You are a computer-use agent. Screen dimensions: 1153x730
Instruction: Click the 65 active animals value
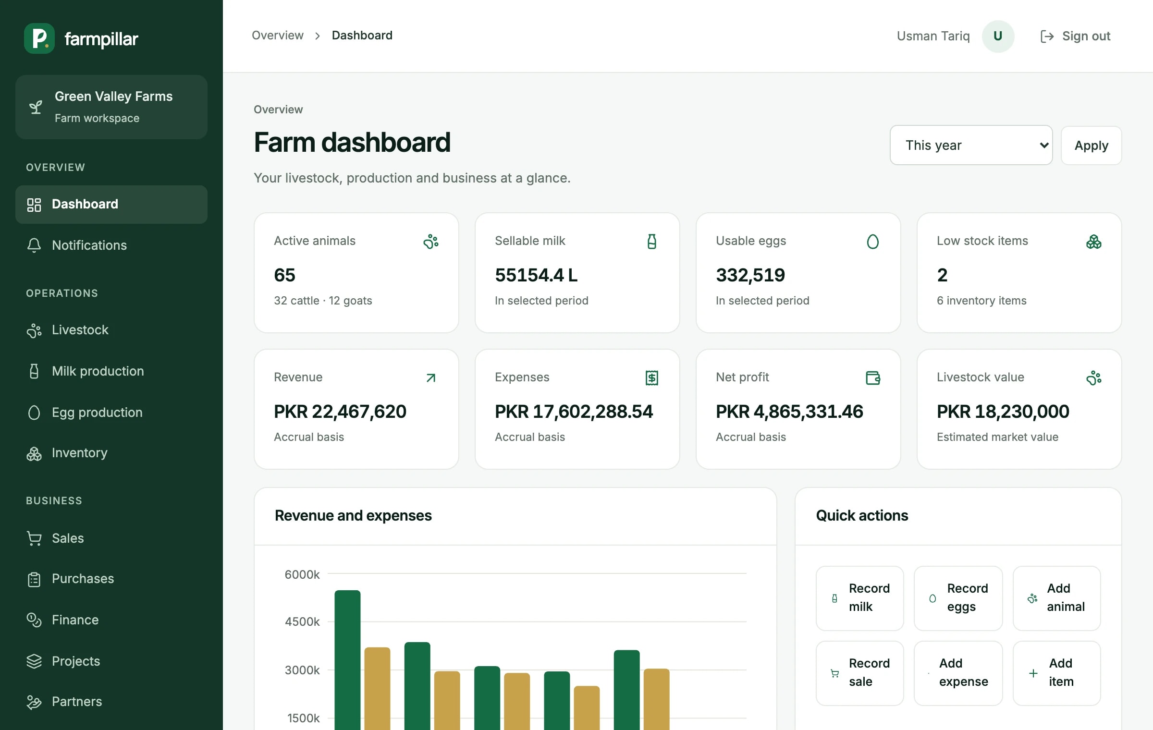point(284,275)
